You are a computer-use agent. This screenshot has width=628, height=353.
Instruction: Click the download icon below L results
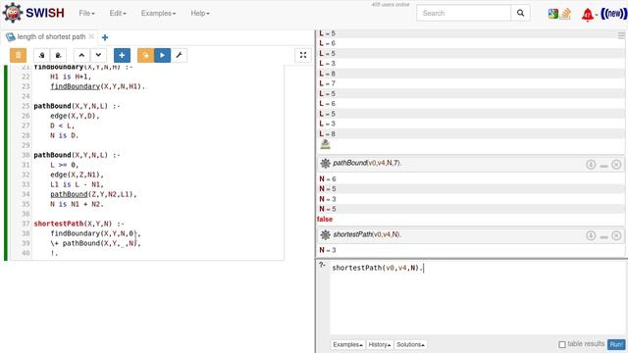(x=325, y=144)
